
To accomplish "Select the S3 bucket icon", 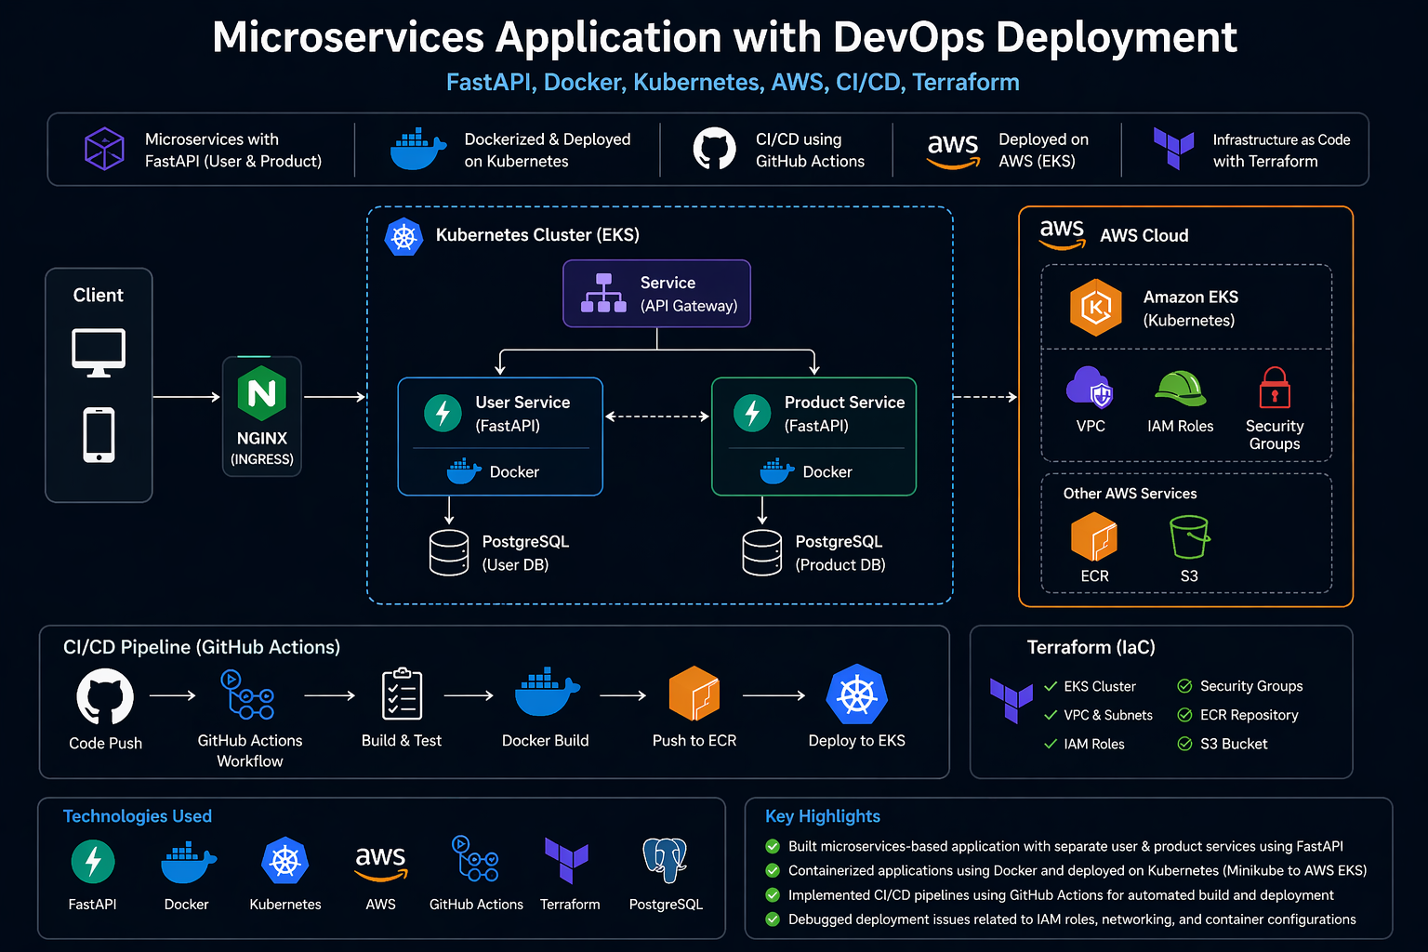I will [x=1189, y=536].
